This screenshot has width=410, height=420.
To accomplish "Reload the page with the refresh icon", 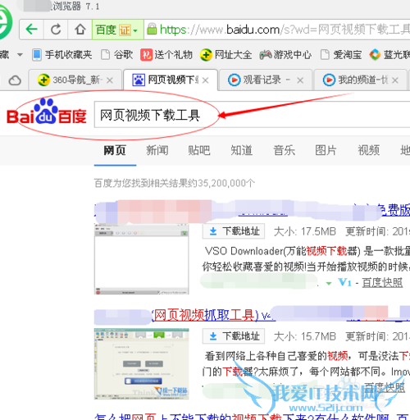I will pyautogui.click(x=56, y=30).
